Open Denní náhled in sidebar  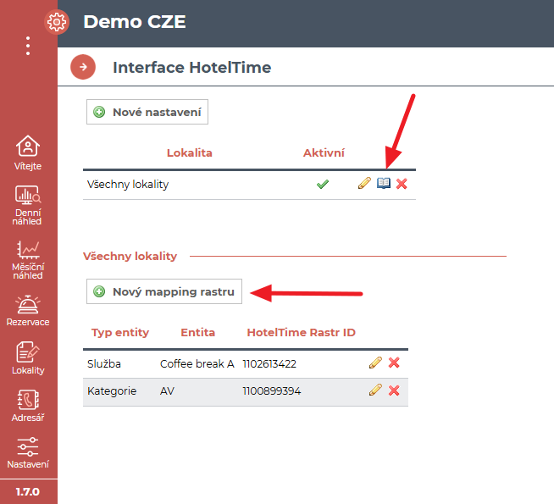tap(28, 206)
